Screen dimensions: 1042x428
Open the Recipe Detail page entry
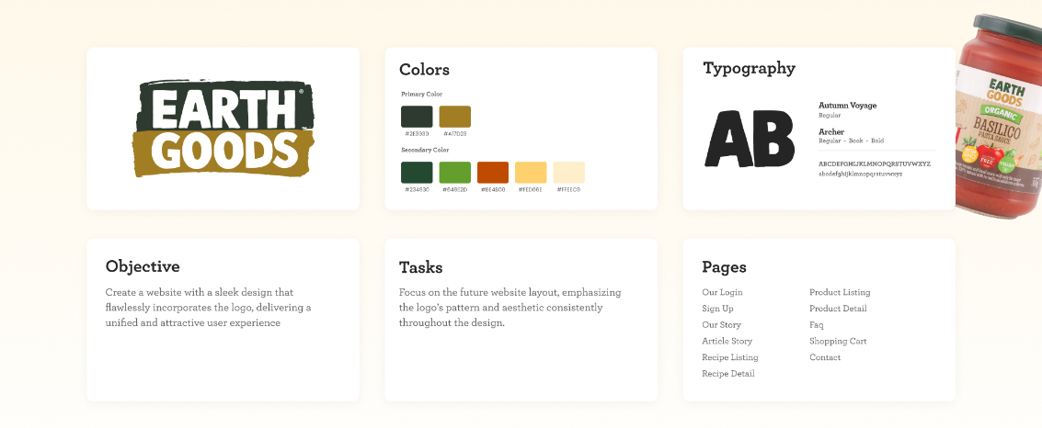coord(728,374)
